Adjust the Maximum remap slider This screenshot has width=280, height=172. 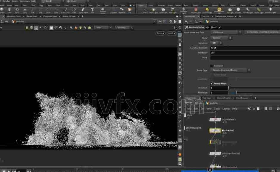(x=236, y=93)
